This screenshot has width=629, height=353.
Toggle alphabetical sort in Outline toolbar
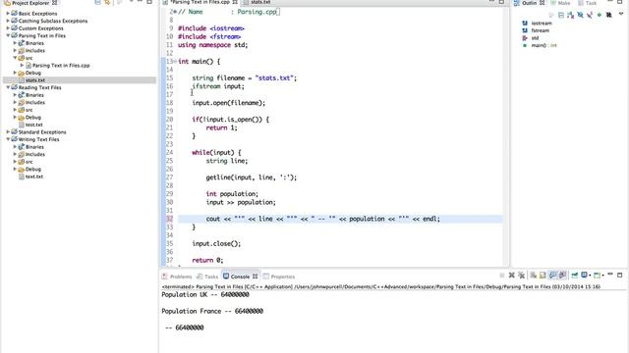coord(570,15)
